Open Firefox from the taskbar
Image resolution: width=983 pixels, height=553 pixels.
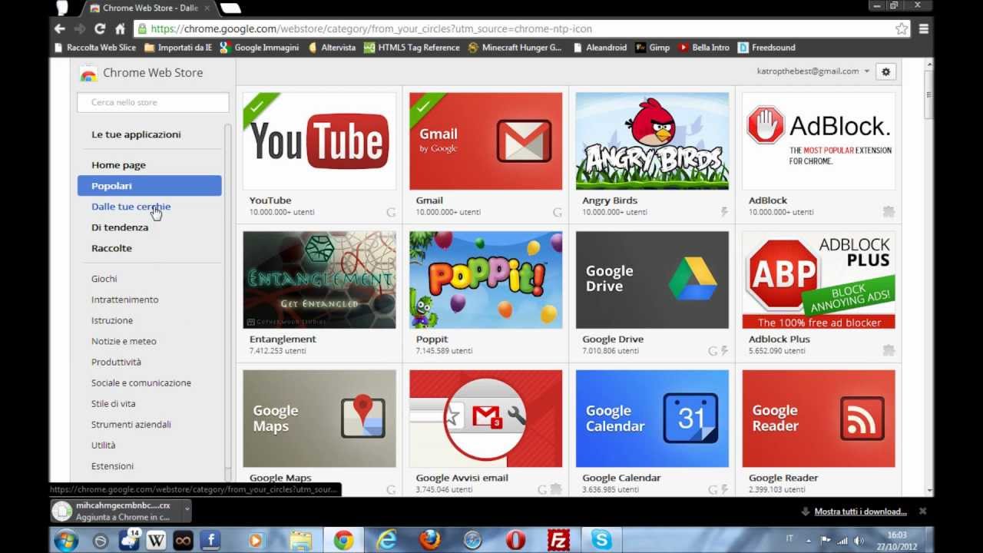click(430, 541)
